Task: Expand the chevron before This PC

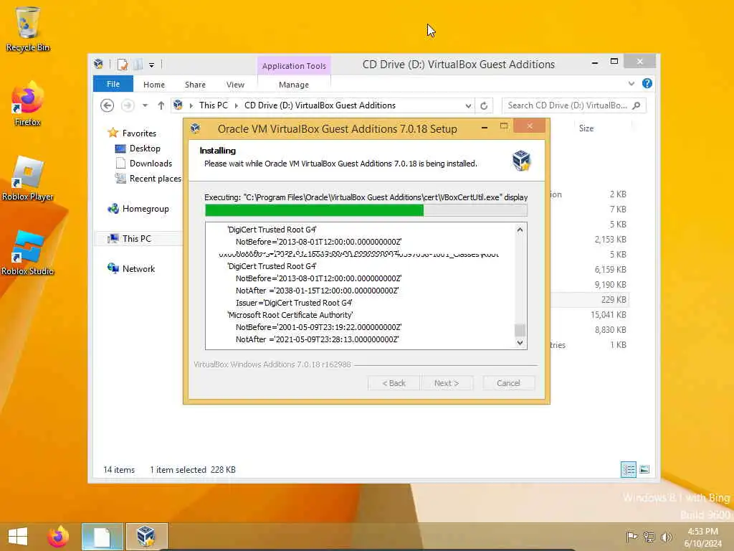Action: pyautogui.click(x=191, y=105)
